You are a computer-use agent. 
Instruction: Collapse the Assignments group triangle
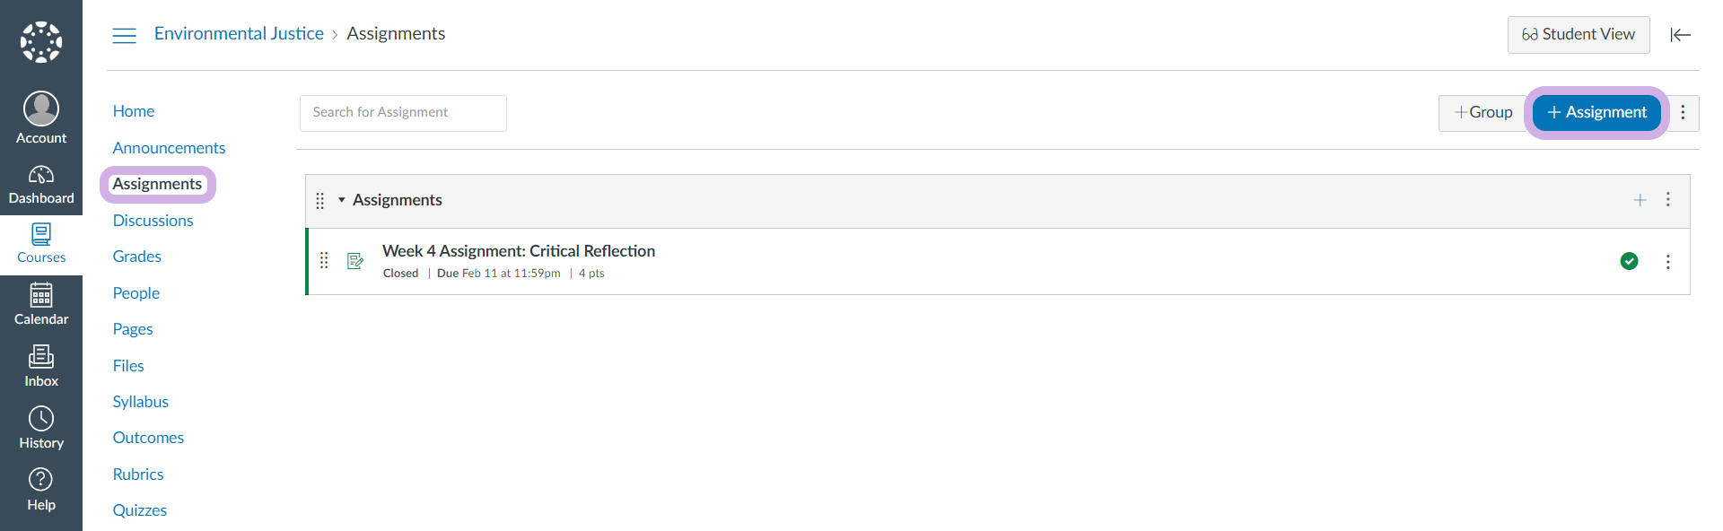click(342, 200)
